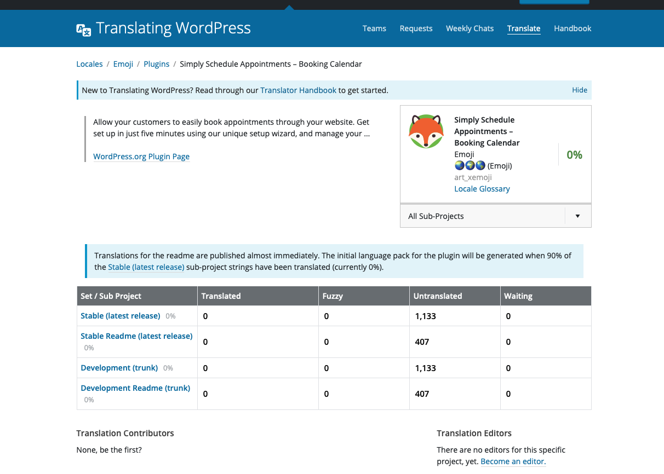Open the Translator Handbook link
Image resolution: width=664 pixels, height=474 pixels.
coord(298,90)
